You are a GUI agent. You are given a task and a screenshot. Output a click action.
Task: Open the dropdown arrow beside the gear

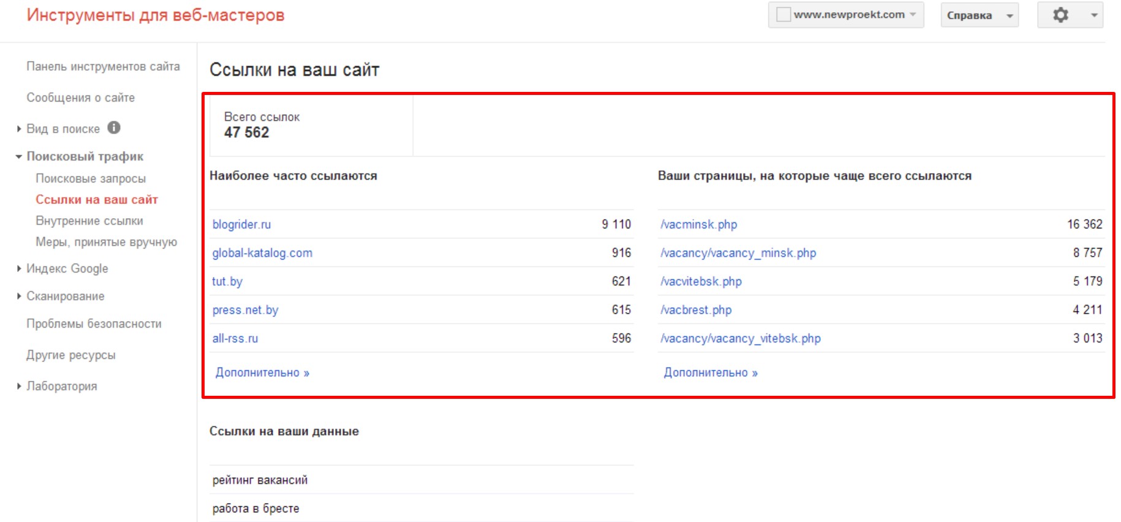pyautogui.click(x=1094, y=15)
